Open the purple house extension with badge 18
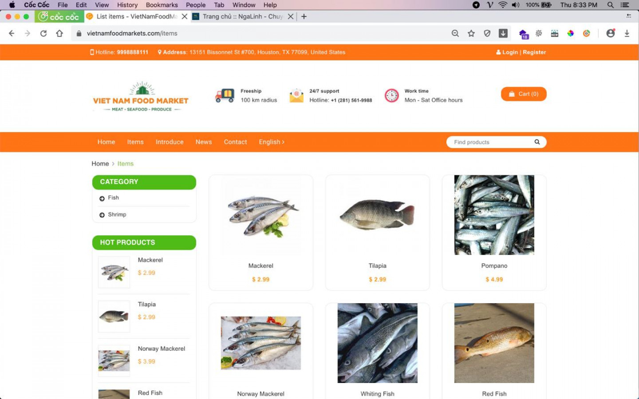The height and width of the screenshot is (399, 639). 523,34
